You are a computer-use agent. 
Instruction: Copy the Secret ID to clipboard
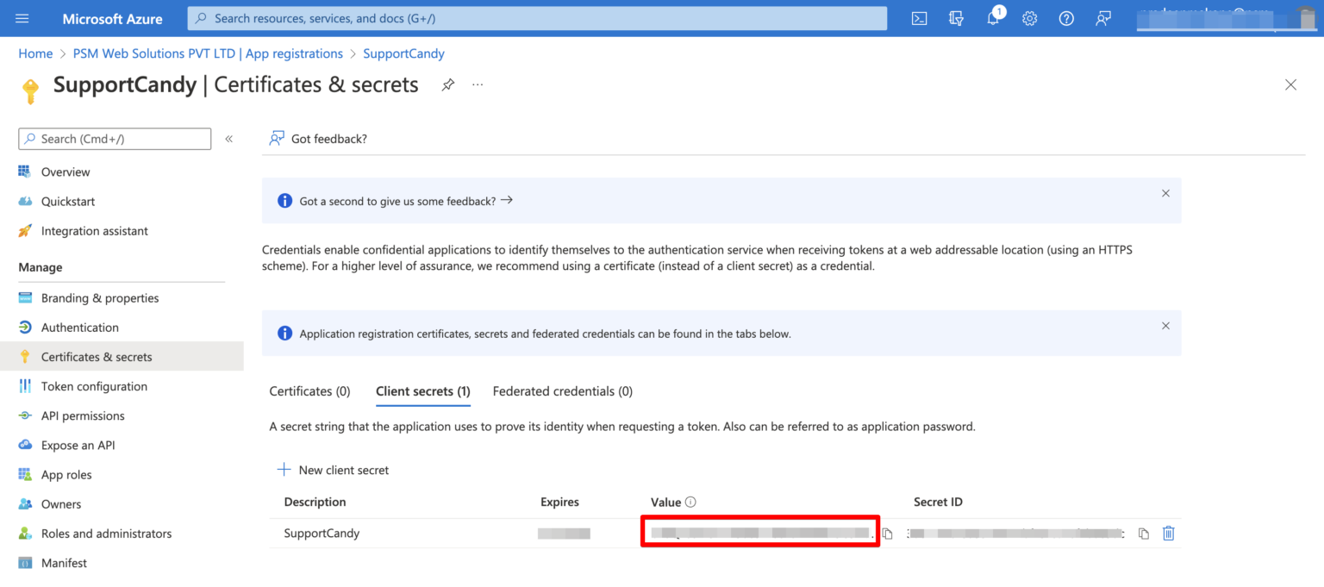(1143, 534)
